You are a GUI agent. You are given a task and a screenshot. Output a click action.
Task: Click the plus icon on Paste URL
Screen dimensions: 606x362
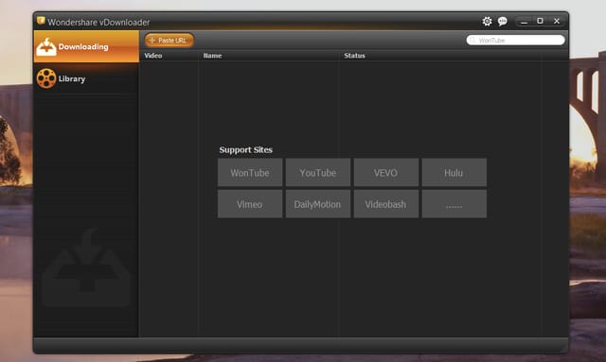(151, 40)
